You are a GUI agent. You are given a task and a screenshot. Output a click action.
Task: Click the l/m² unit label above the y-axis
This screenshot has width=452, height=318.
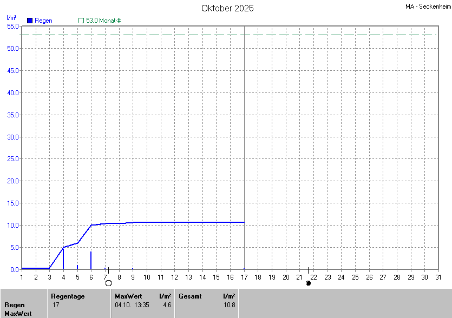11,18
